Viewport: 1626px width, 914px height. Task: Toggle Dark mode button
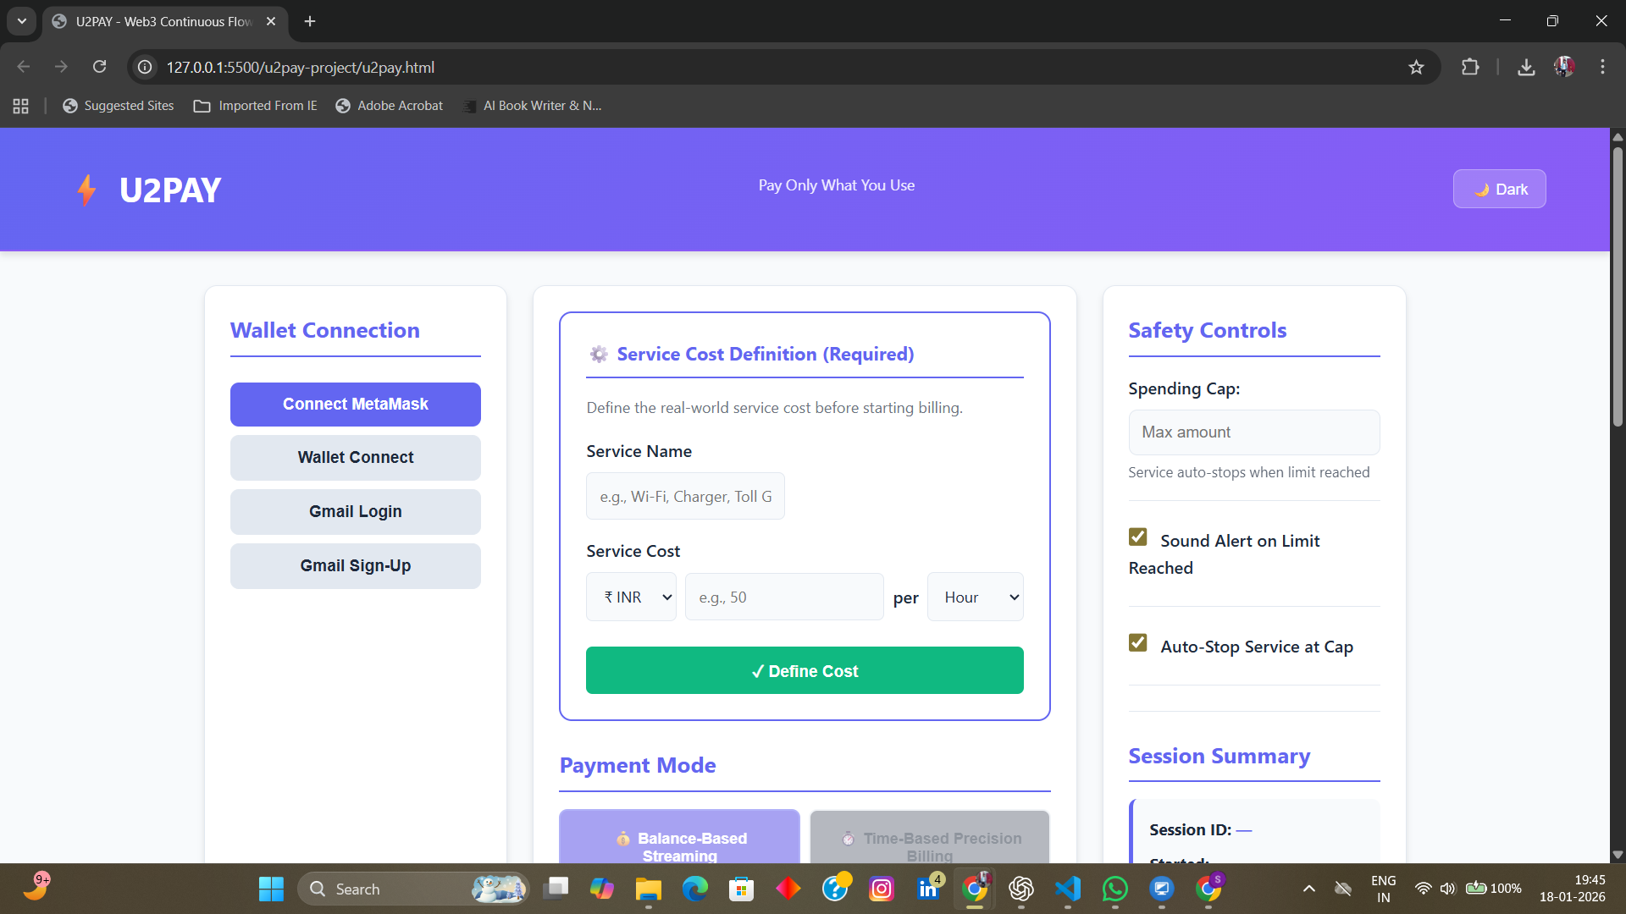1499,189
